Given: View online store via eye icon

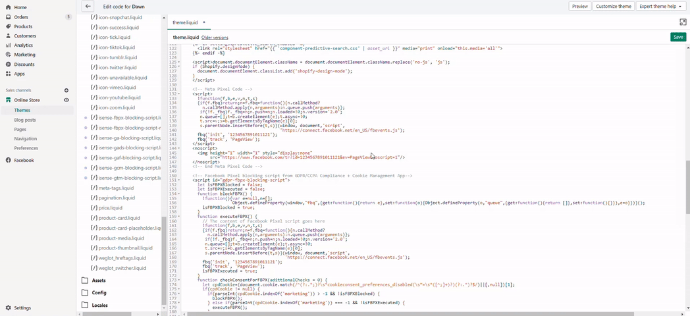Looking at the screenshot, I should [66, 100].
